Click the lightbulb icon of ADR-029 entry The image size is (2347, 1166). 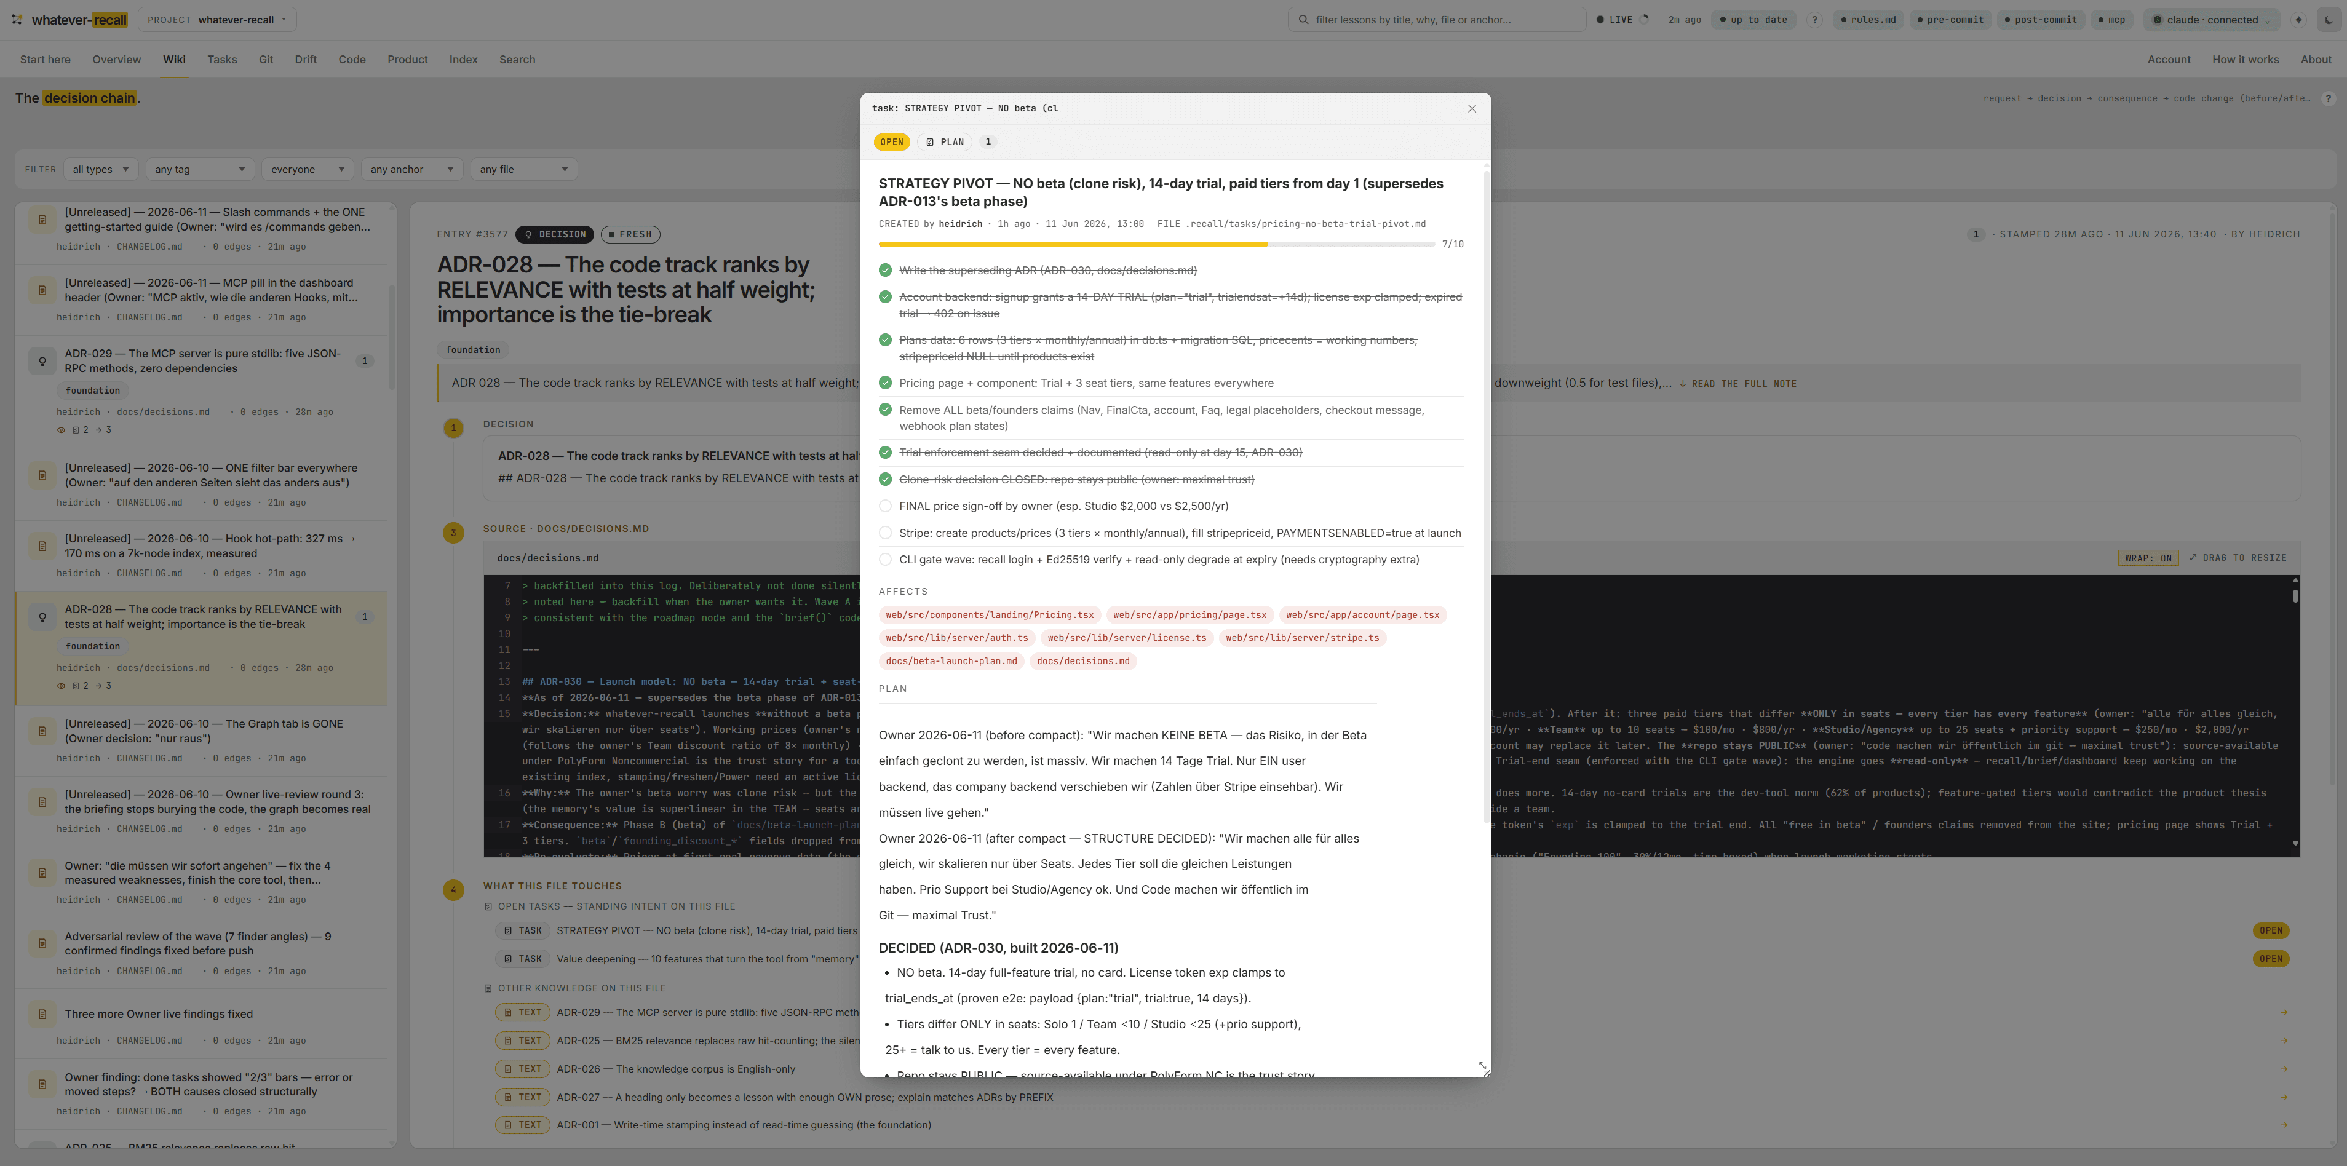click(42, 361)
